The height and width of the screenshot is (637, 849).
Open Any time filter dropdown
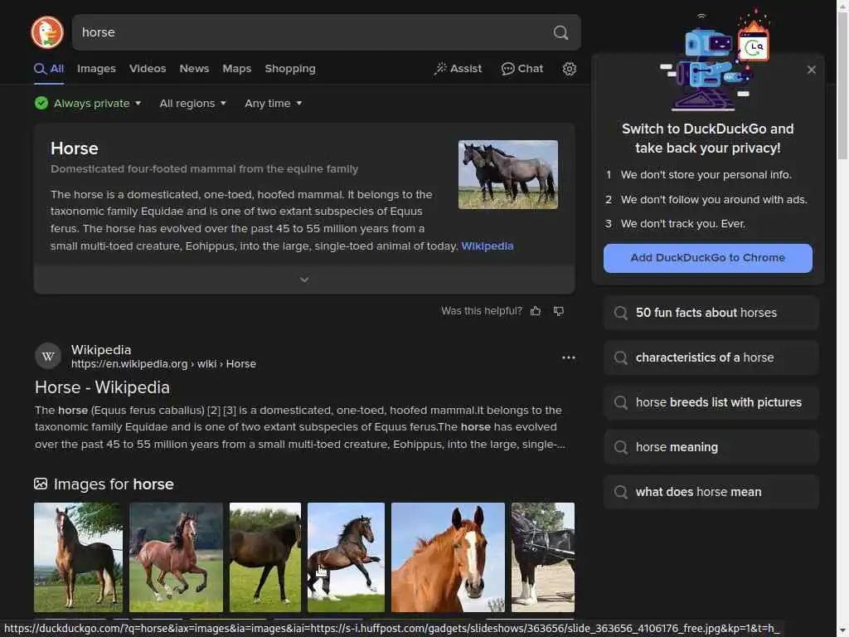point(274,103)
